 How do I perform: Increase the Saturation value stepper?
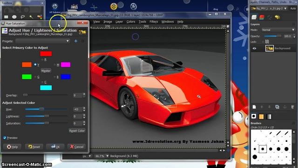tap(84, 122)
